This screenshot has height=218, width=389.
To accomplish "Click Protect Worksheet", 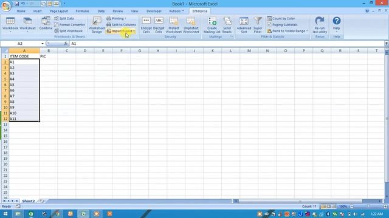I will coord(173,25).
